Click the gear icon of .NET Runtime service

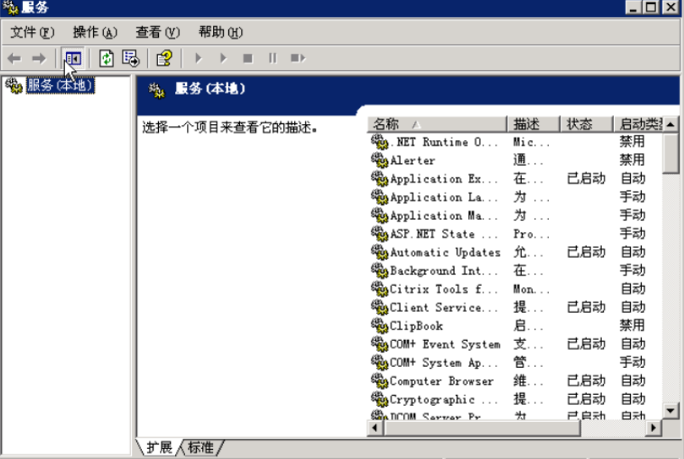coord(380,142)
